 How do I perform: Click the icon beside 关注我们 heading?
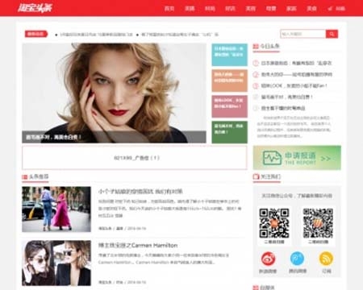click(256, 176)
